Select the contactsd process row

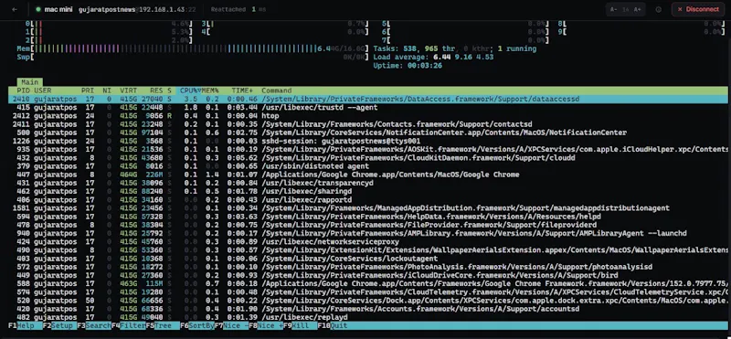pos(368,124)
